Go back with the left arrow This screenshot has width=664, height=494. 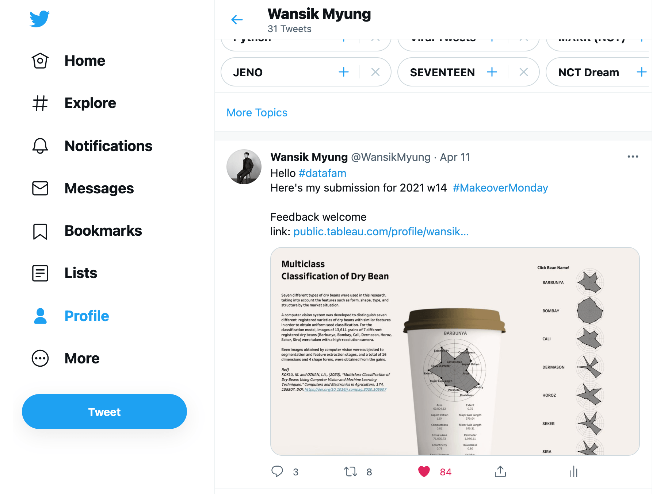237,20
